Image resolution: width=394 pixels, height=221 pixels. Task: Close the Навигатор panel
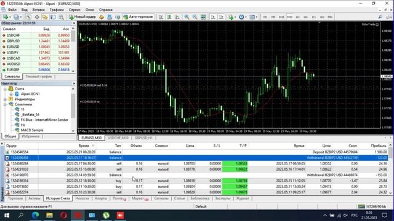pyautogui.click(x=74, y=83)
